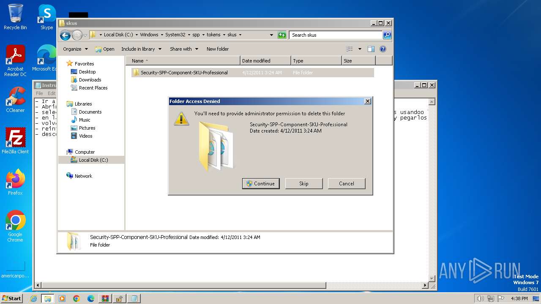Click the Action Center flag tray icon
The height and width of the screenshot is (304, 541).
tap(501, 299)
